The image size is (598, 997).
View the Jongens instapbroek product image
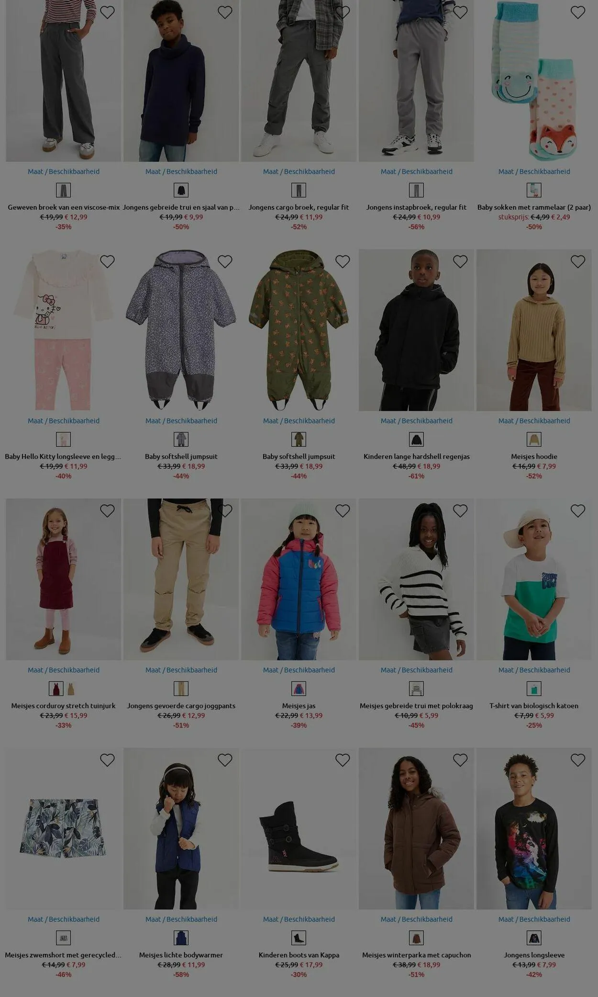[416, 81]
